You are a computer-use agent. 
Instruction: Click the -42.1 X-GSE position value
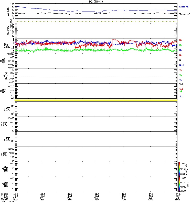tap(96, 194)
